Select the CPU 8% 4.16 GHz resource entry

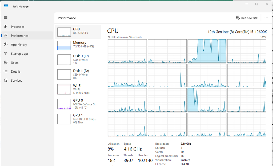click(x=78, y=32)
